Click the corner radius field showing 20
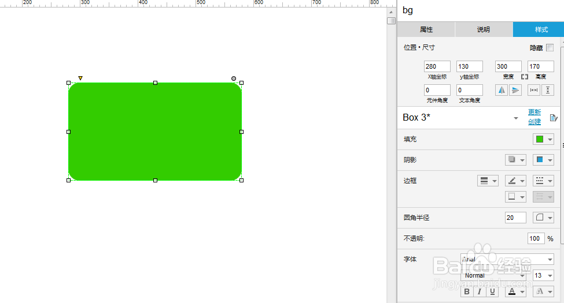This screenshot has width=564, height=303. click(515, 218)
